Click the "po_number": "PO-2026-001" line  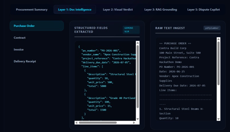[x=101, y=51]
